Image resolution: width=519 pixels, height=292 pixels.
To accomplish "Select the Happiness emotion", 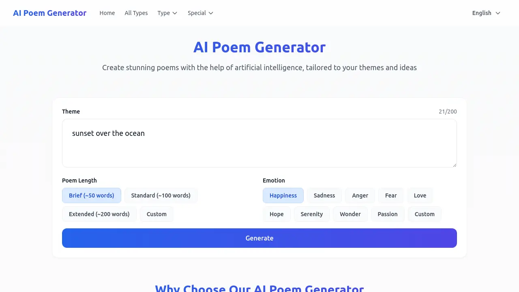I will pyautogui.click(x=283, y=195).
